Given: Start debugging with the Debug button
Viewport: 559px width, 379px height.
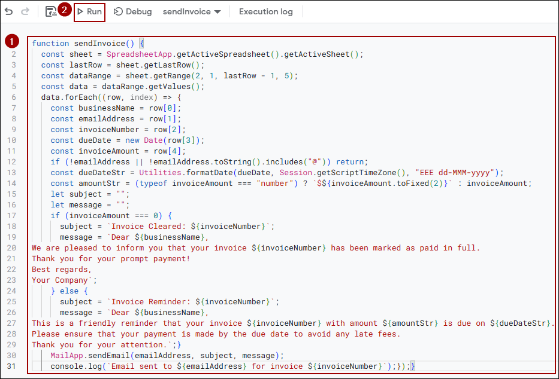Looking at the screenshot, I should (x=132, y=11).
